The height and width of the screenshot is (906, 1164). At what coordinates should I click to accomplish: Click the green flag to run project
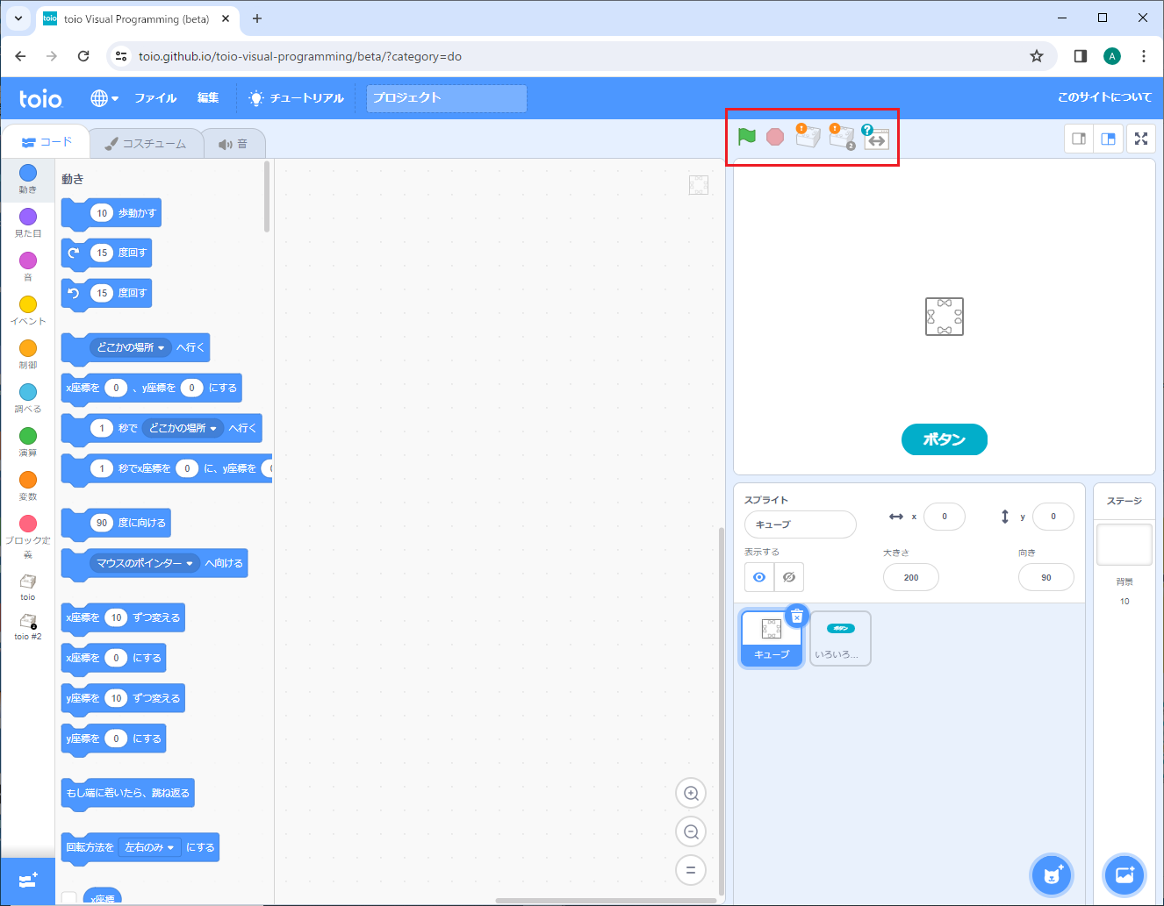click(746, 137)
